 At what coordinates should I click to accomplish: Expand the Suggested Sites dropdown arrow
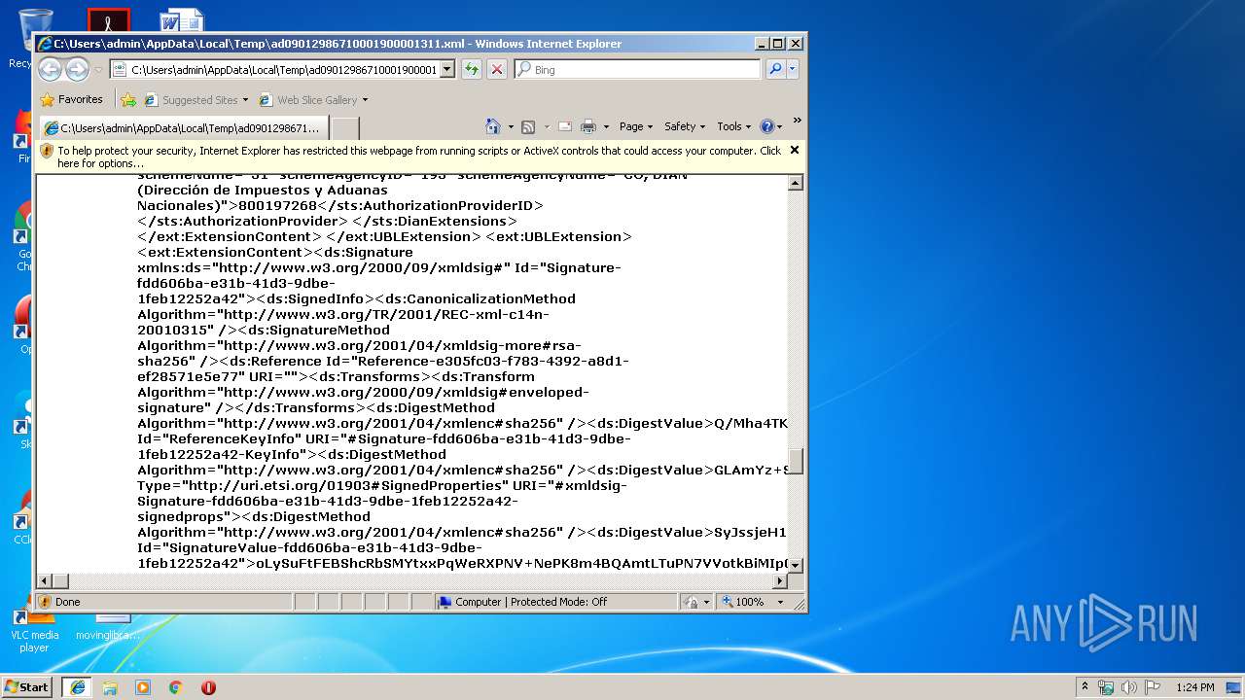245,100
